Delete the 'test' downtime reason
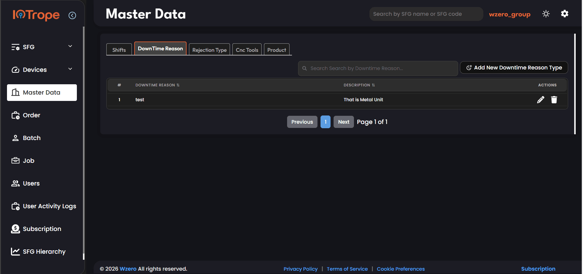The image size is (583, 274). [554, 100]
